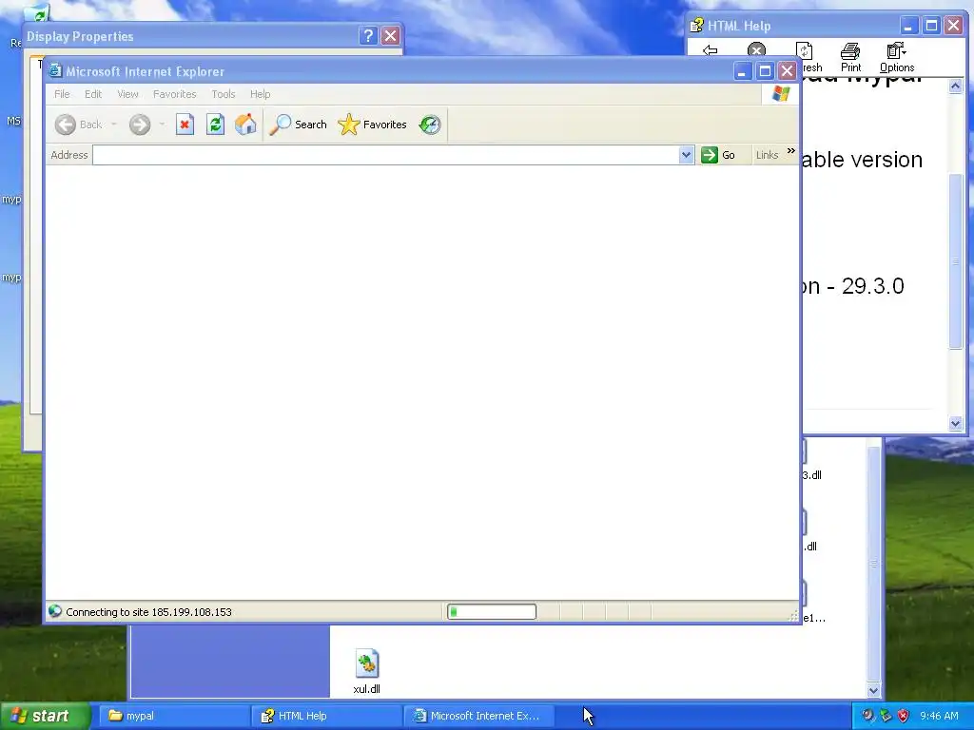The height and width of the screenshot is (730, 974).
Task: Open the Start menu
Action: 46,716
